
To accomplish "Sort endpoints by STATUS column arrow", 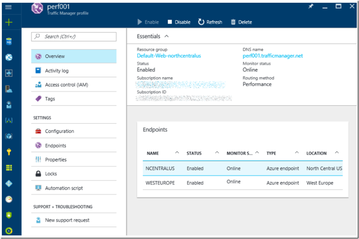I will (217, 152).
